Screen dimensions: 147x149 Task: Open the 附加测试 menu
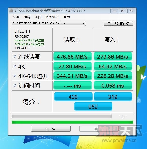coord(52,17)
